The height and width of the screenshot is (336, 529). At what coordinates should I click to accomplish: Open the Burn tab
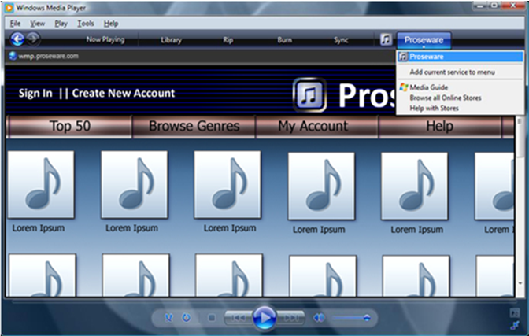[x=284, y=40]
